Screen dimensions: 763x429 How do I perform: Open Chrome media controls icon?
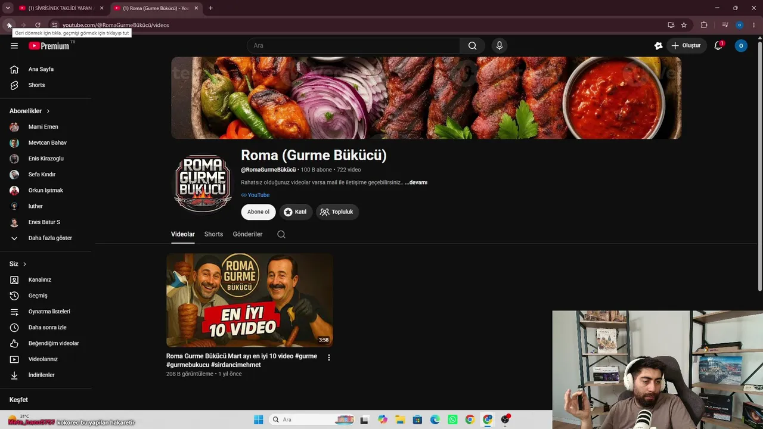point(725,25)
